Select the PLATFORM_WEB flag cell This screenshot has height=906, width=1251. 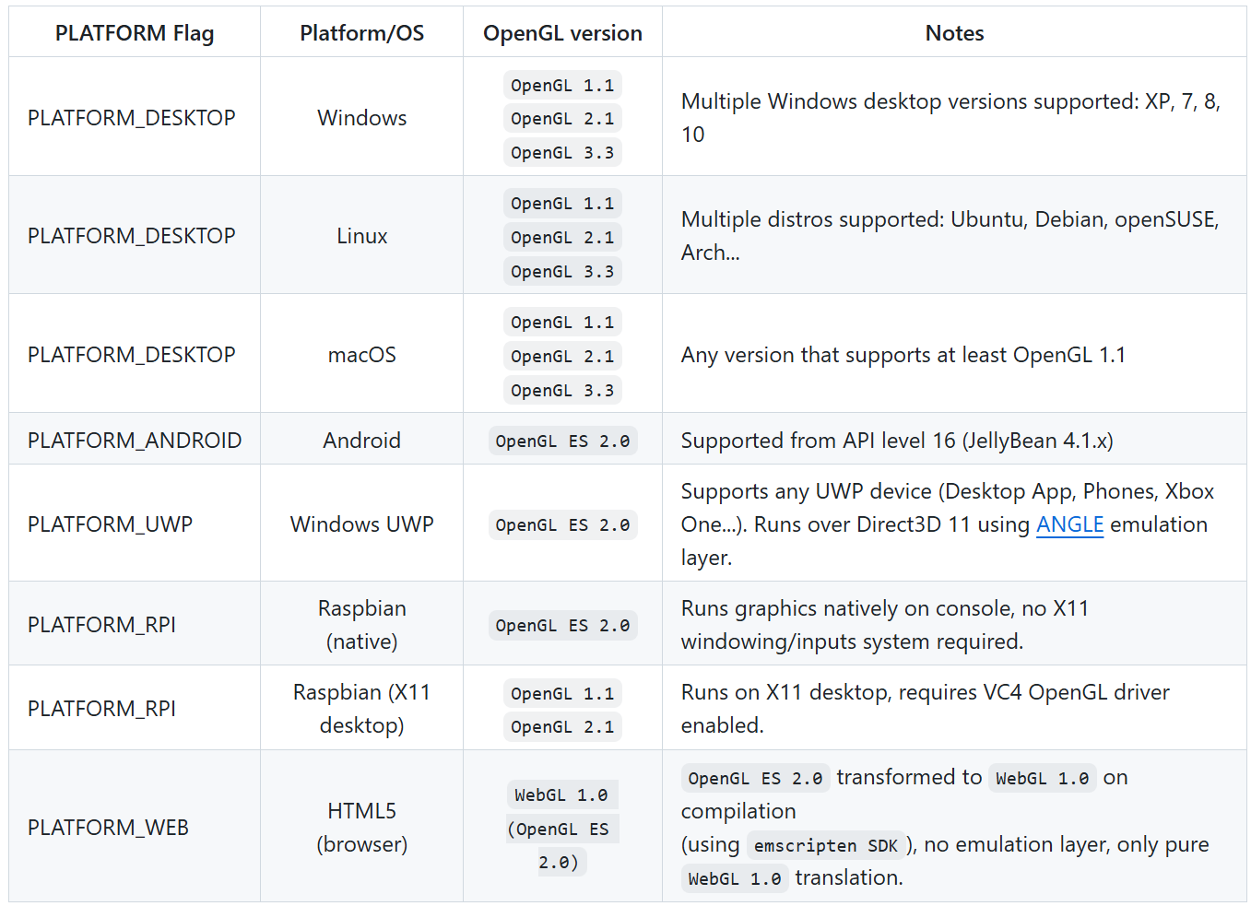[x=108, y=828]
